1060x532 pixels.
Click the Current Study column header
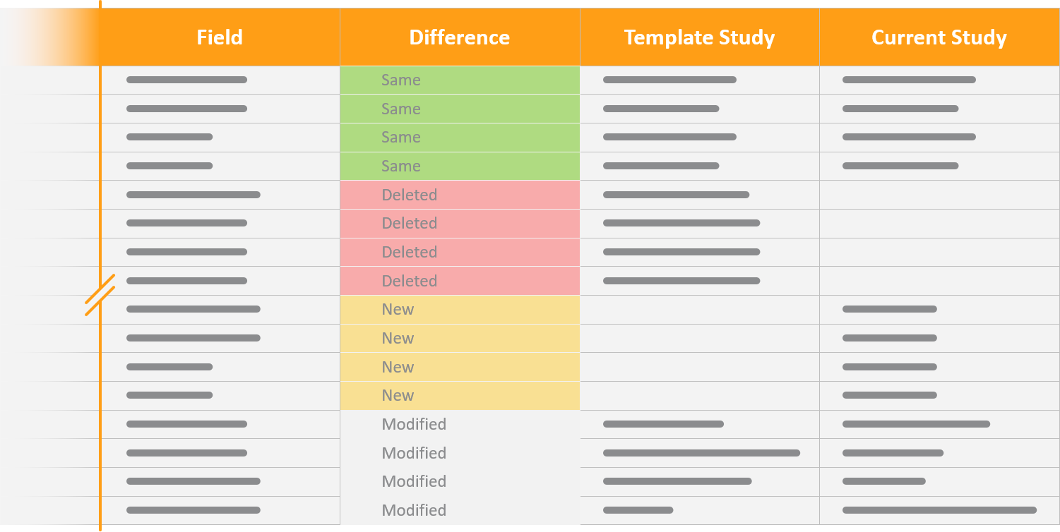point(939,37)
